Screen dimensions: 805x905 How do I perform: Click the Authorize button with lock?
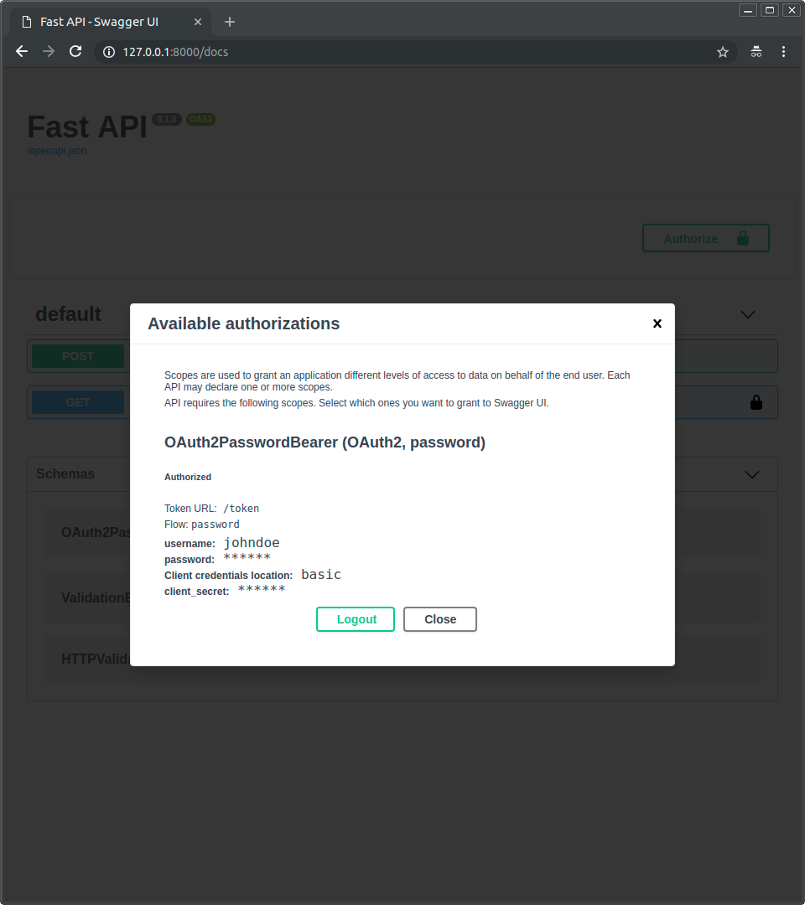coord(705,239)
